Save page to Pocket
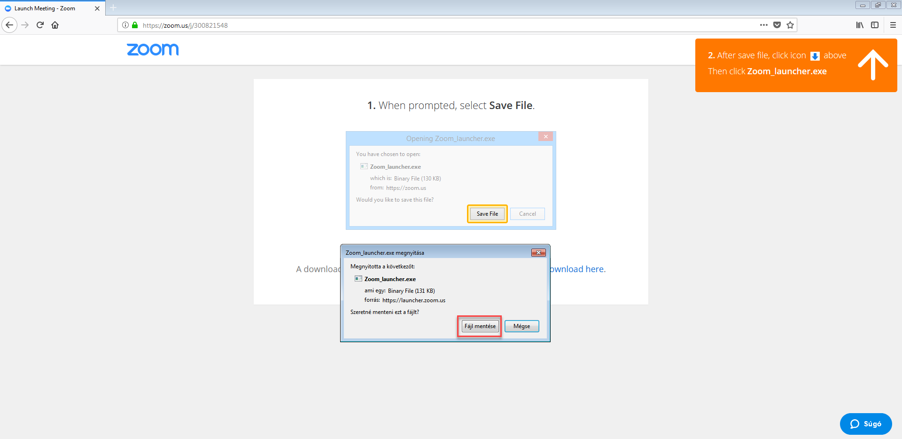 click(x=777, y=25)
